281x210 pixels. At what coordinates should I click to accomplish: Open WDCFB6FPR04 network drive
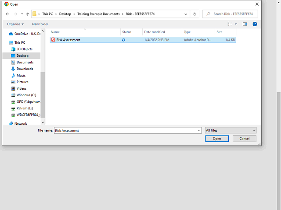[25, 115]
